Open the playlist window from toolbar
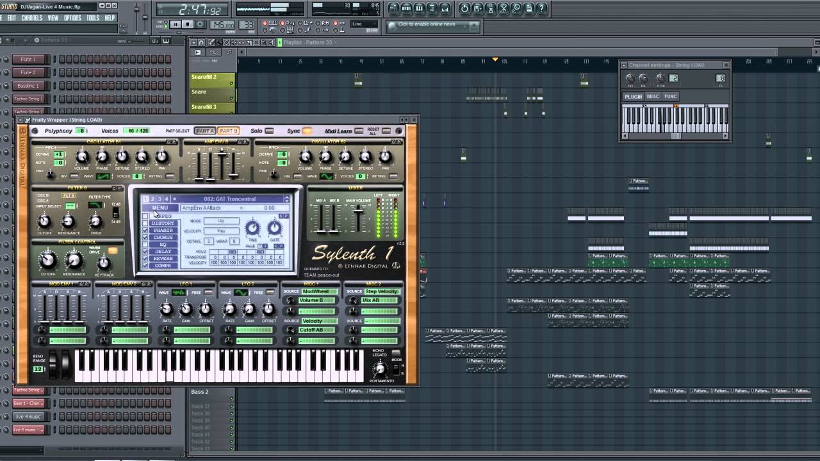 (394, 8)
